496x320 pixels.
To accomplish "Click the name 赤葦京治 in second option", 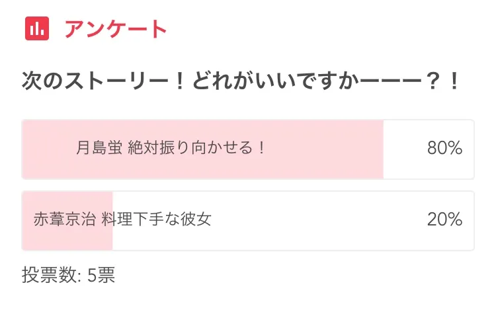I will [65, 220].
